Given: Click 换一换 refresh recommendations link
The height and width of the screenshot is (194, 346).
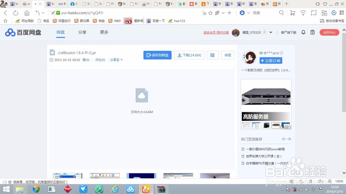Looking at the screenshot, I should coord(286,139).
